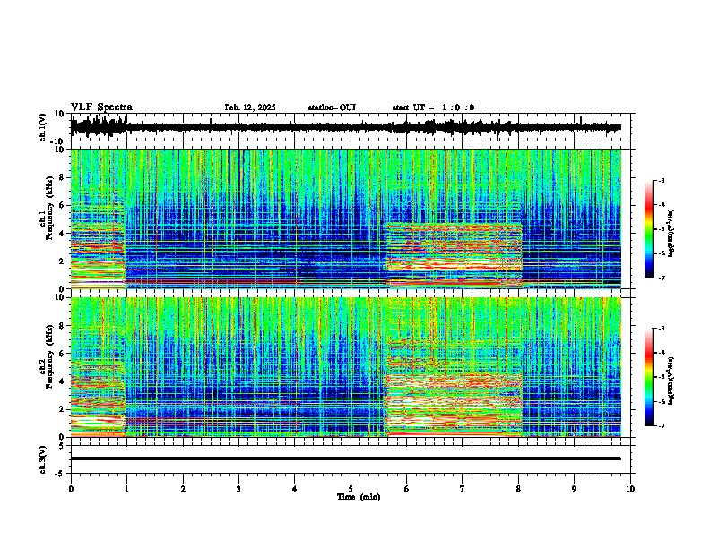Click the ch.2 spectrogram color scale bar
The image size is (710, 548).
coord(648,377)
